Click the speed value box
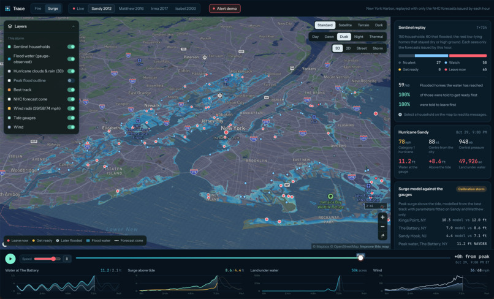Viewport: 494px width, 299px height. pos(67,259)
